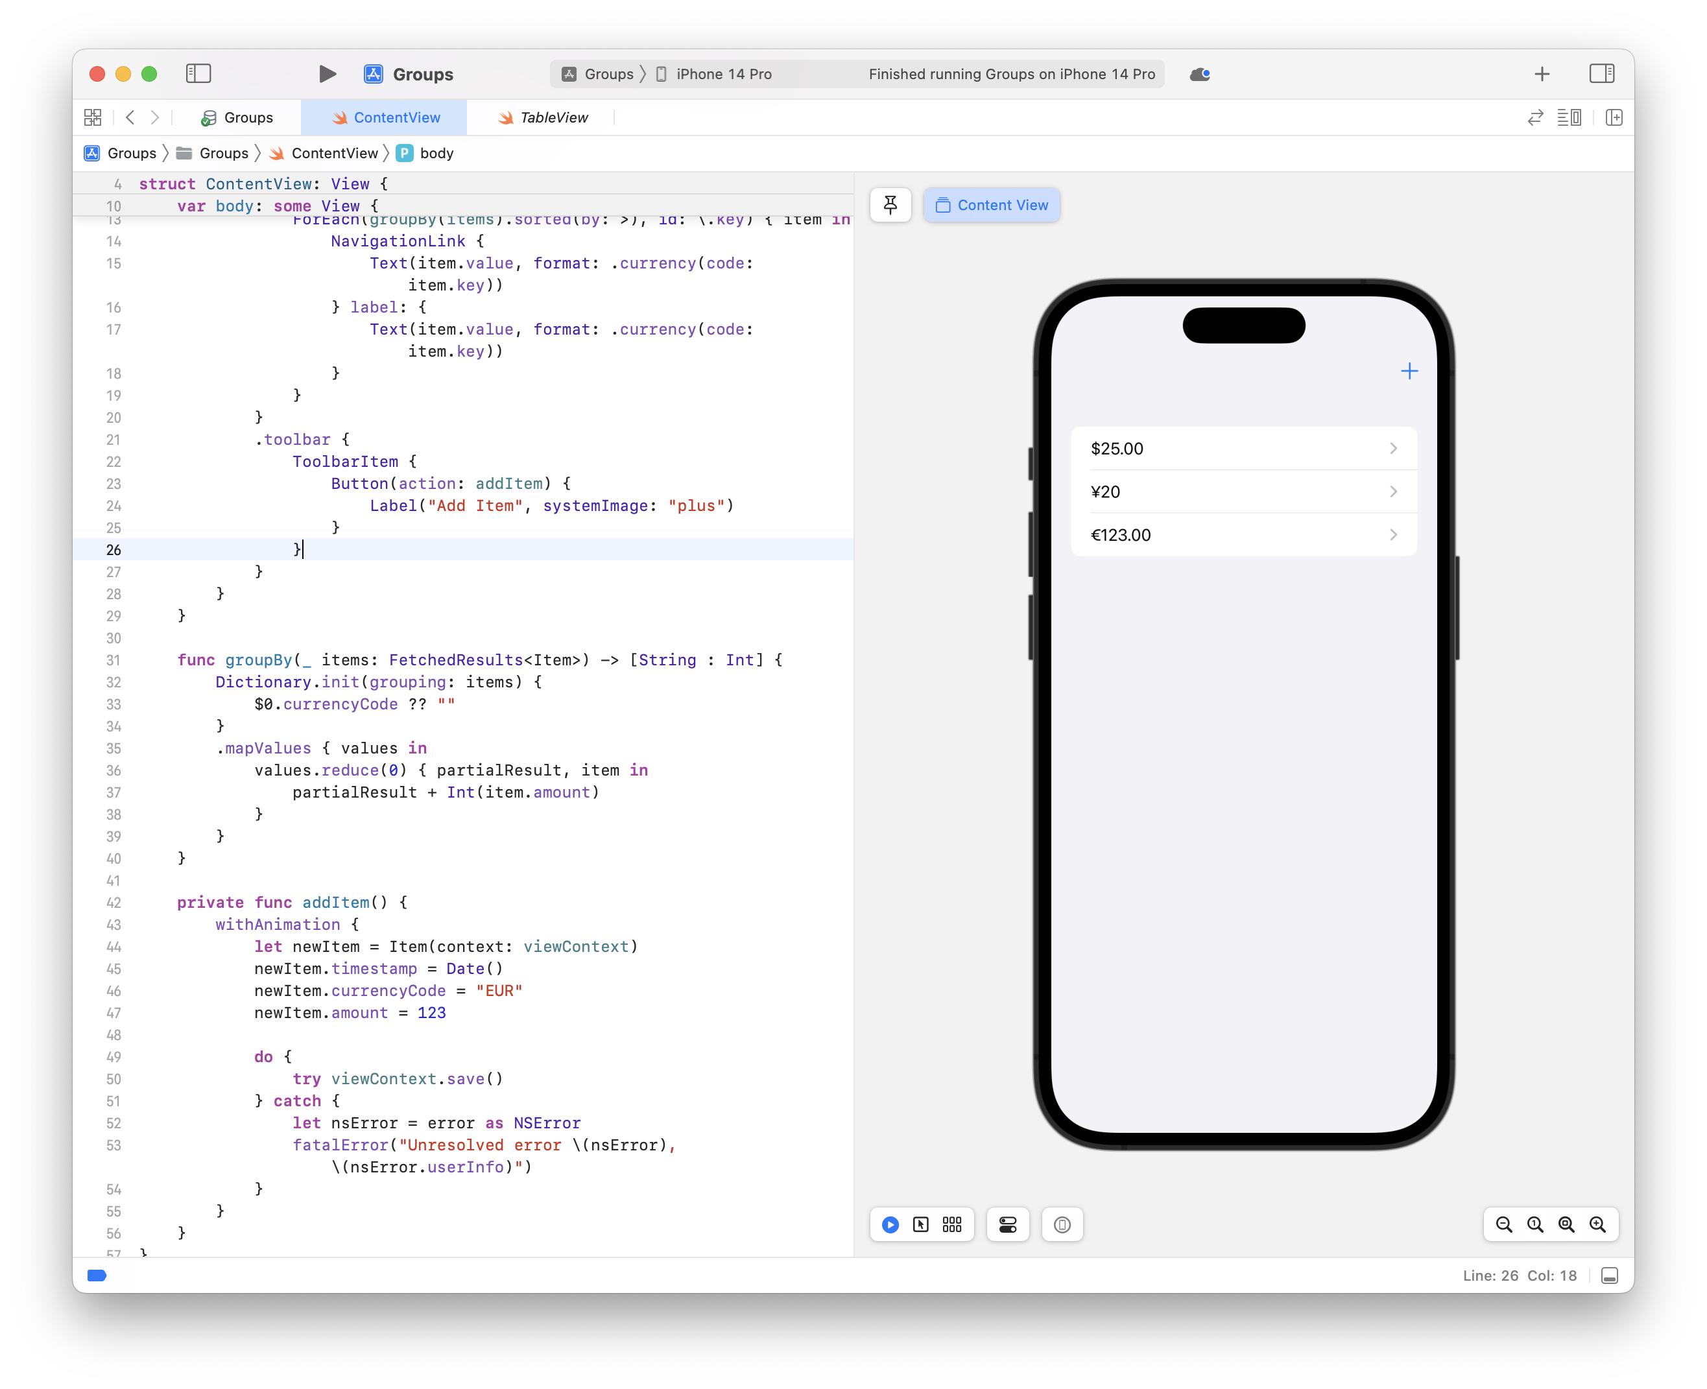Viewport: 1707px width, 1389px height.
Task: Zoom out the preview canvas
Action: coord(1504,1224)
